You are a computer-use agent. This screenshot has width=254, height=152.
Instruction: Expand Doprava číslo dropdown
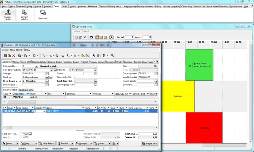[47, 85]
